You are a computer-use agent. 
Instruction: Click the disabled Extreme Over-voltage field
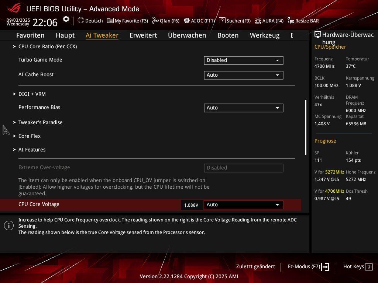point(244,168)
